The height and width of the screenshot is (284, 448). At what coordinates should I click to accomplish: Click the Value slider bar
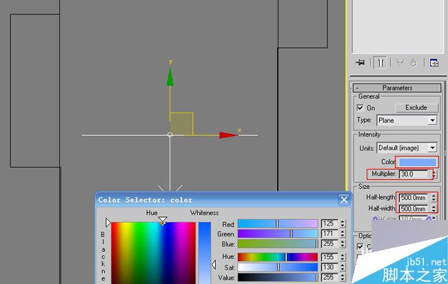(x=278, y=277)
